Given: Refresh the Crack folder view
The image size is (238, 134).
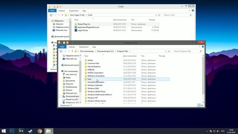Looking at the screenshot, I should (159, 15).
